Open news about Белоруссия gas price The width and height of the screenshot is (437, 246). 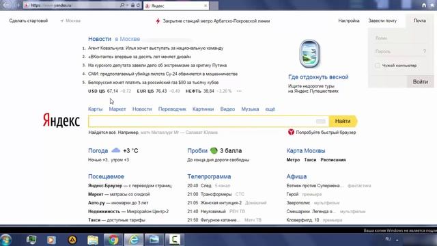click(x=153, y=83)
